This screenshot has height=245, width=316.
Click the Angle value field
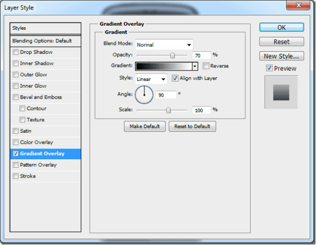point(166,95)
